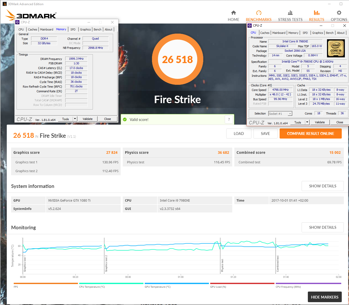The image size is (349, 305).
Task: Click the DRAM Frequency value 1999.3 MHz
Action: point(76,59)
